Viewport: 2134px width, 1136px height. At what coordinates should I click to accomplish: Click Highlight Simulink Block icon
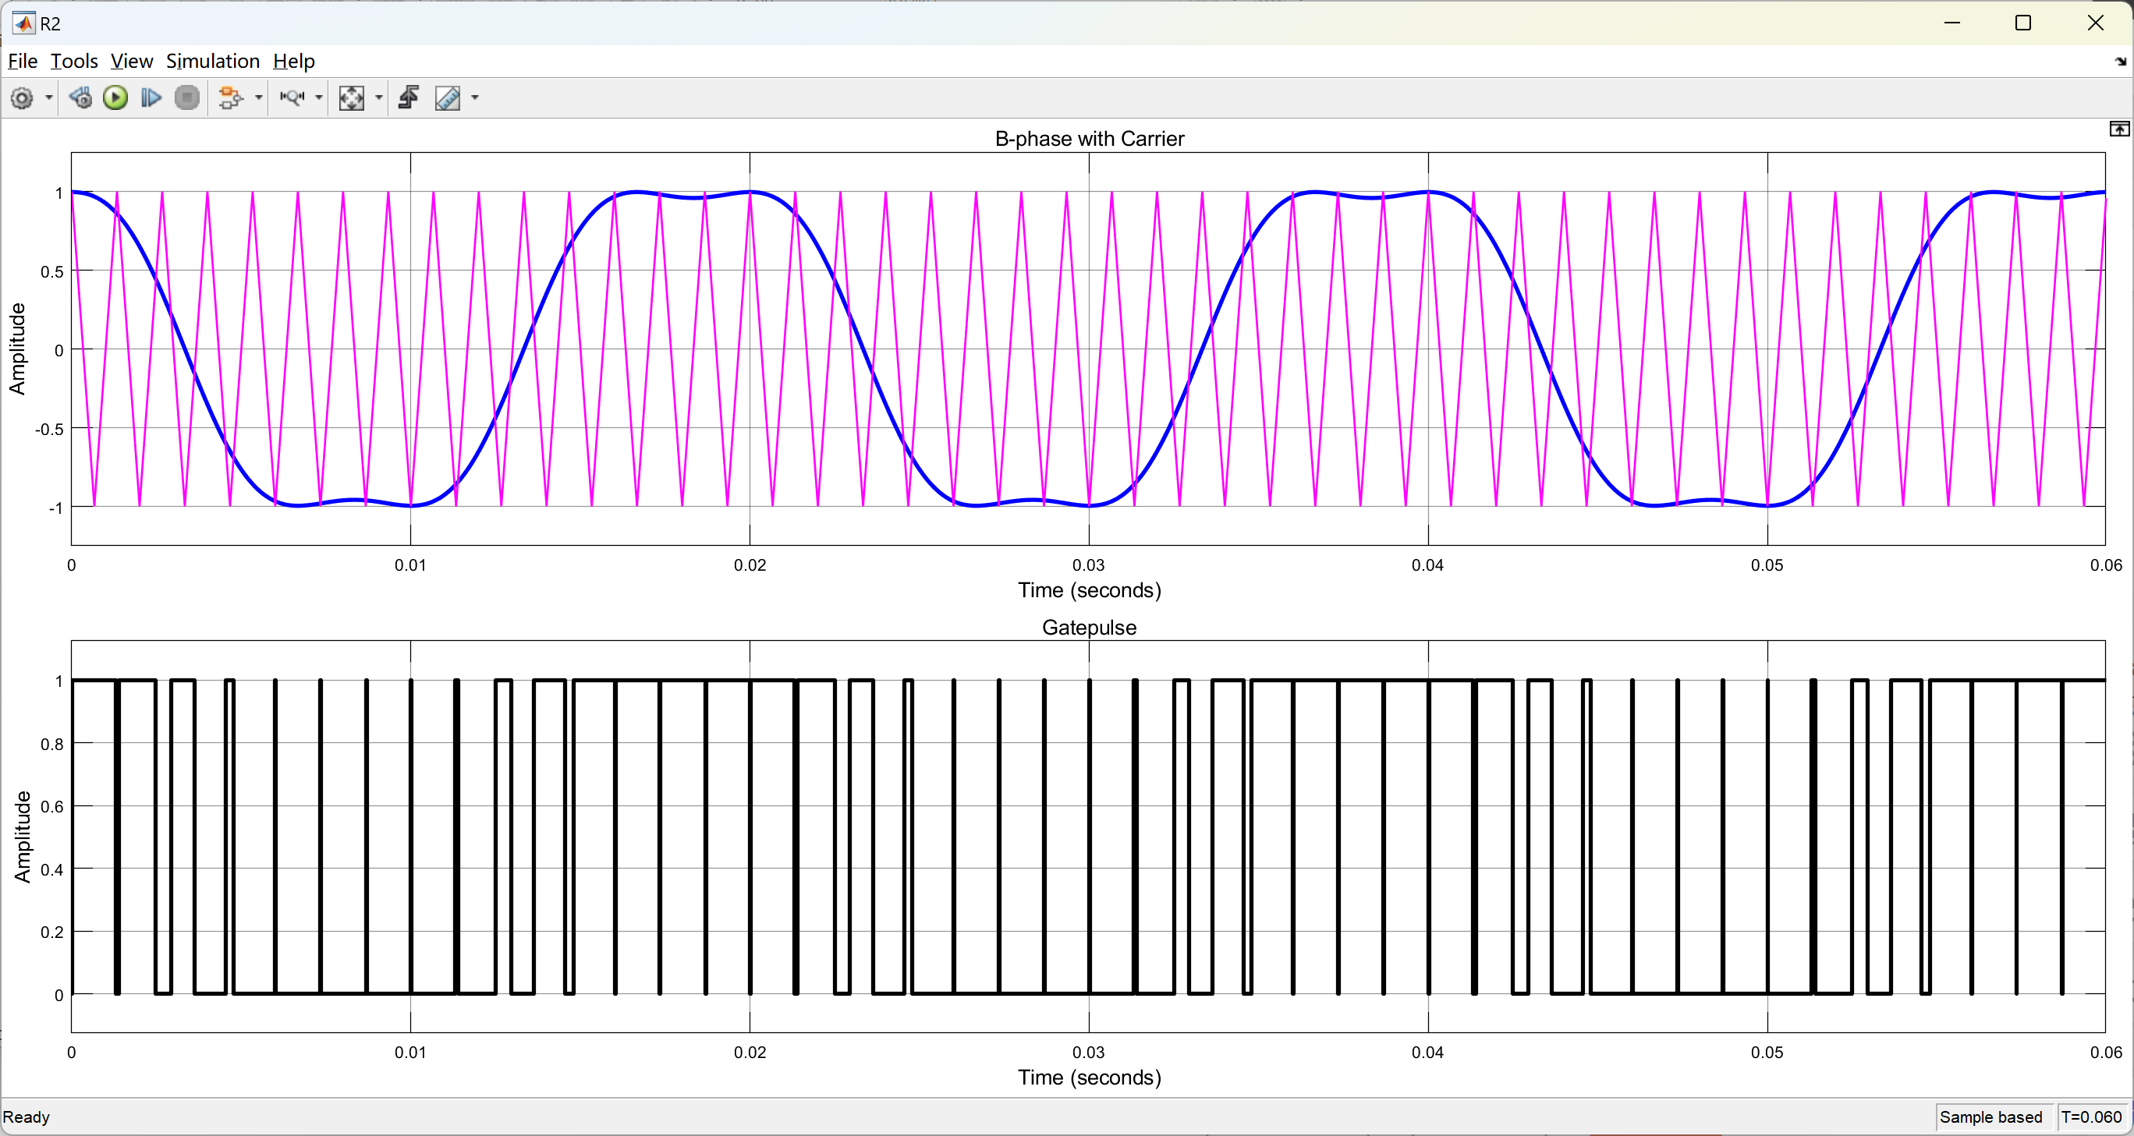point(230,98)
